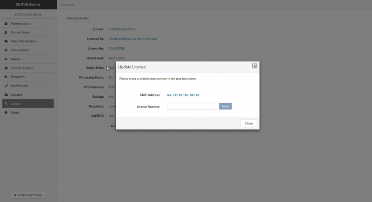The width and height of the screenshot is (372, 202).
Task: Open Domain Users in sidebar
Action: pos(28,32)
